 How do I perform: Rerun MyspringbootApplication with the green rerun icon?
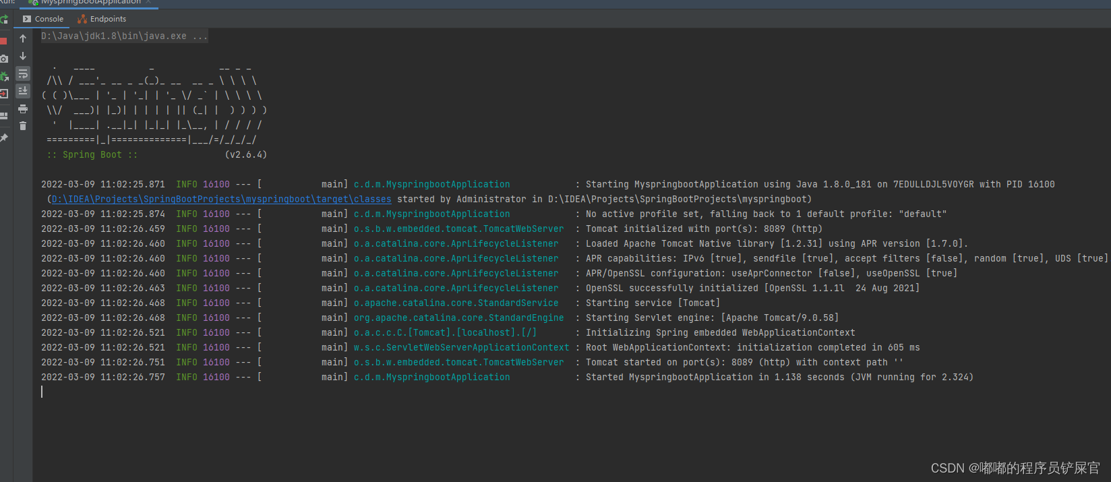(3, 20)
